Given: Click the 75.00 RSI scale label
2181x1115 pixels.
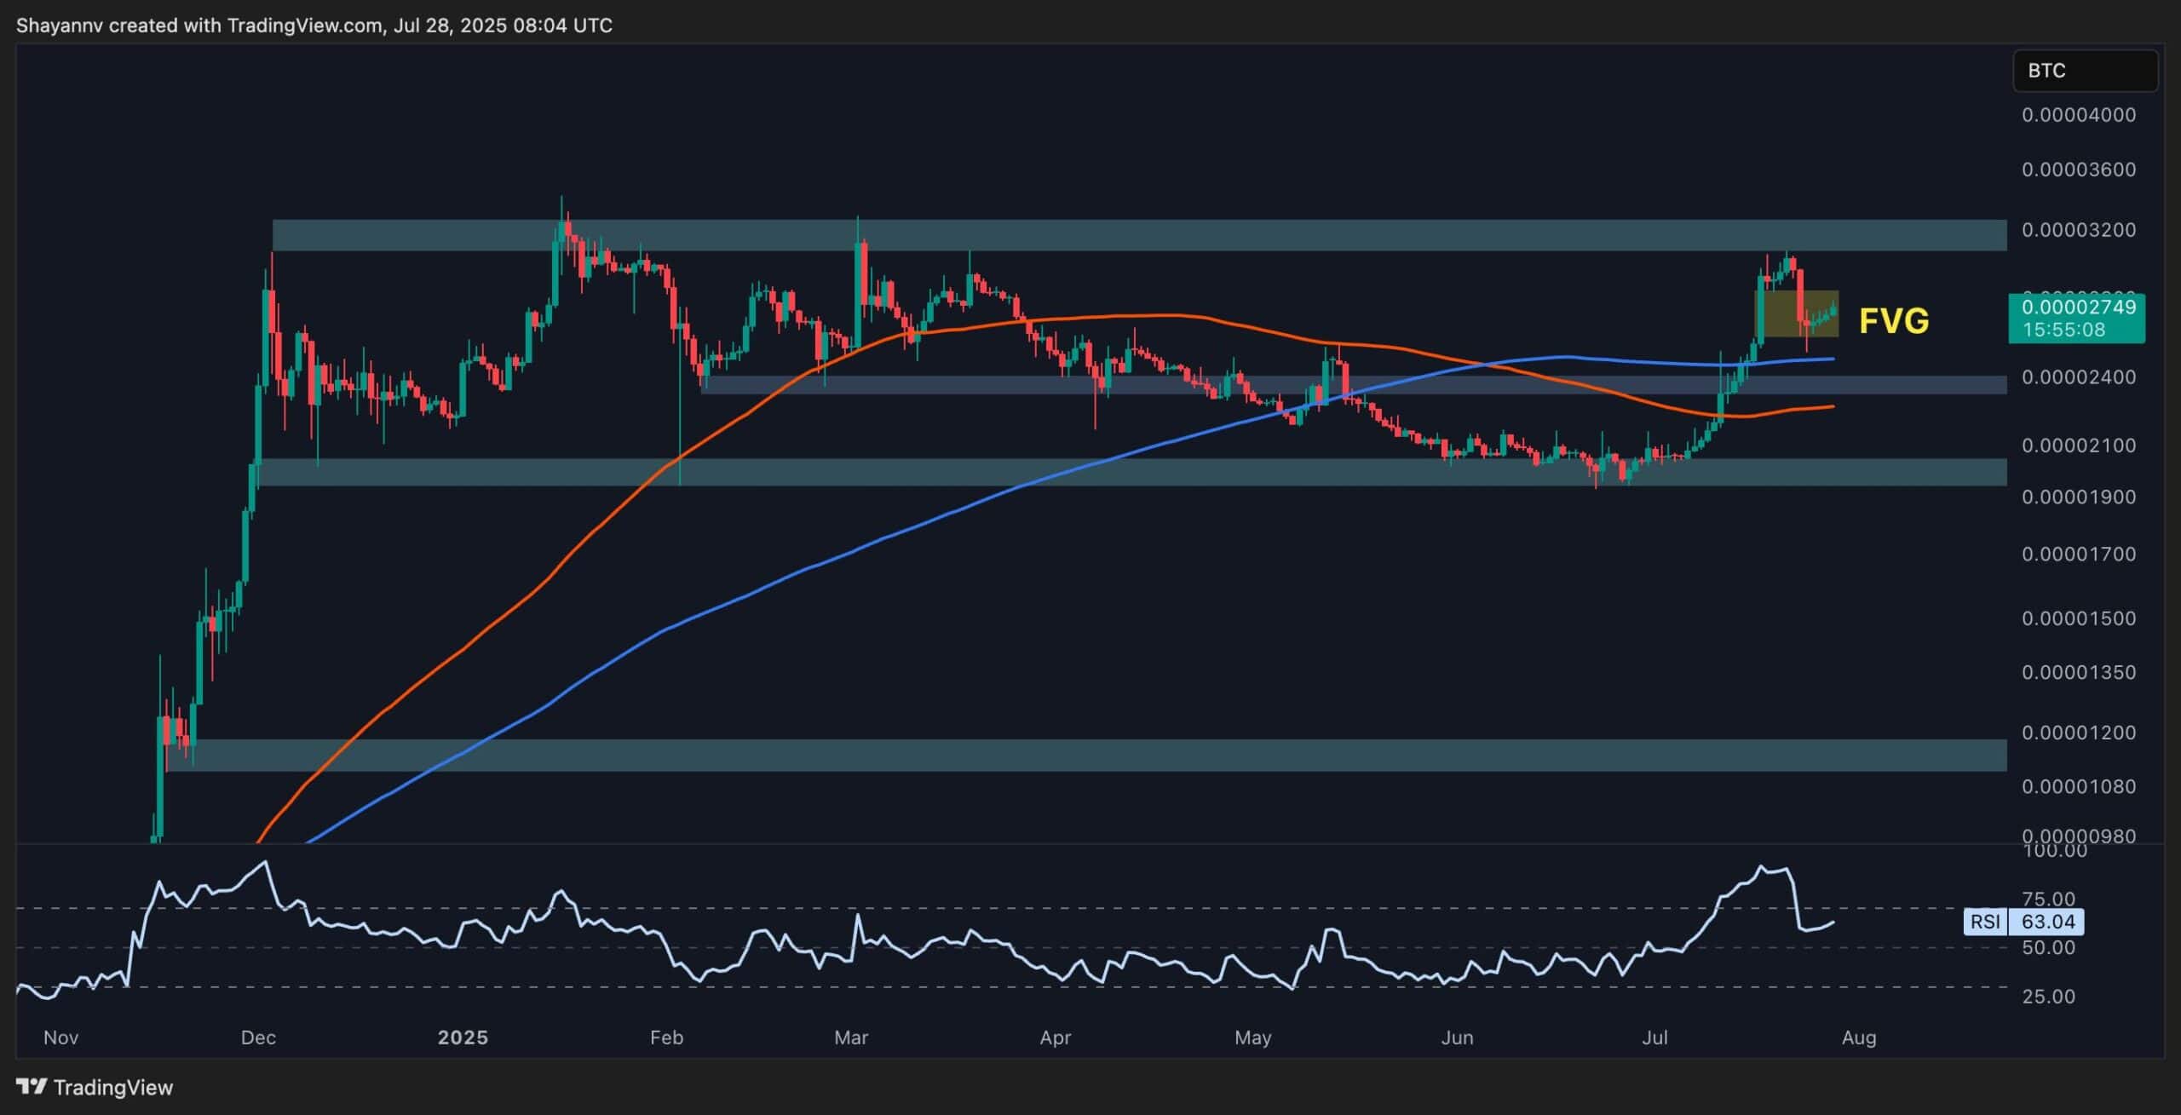Looking at the screenshot, I should tap(2048, 899).
